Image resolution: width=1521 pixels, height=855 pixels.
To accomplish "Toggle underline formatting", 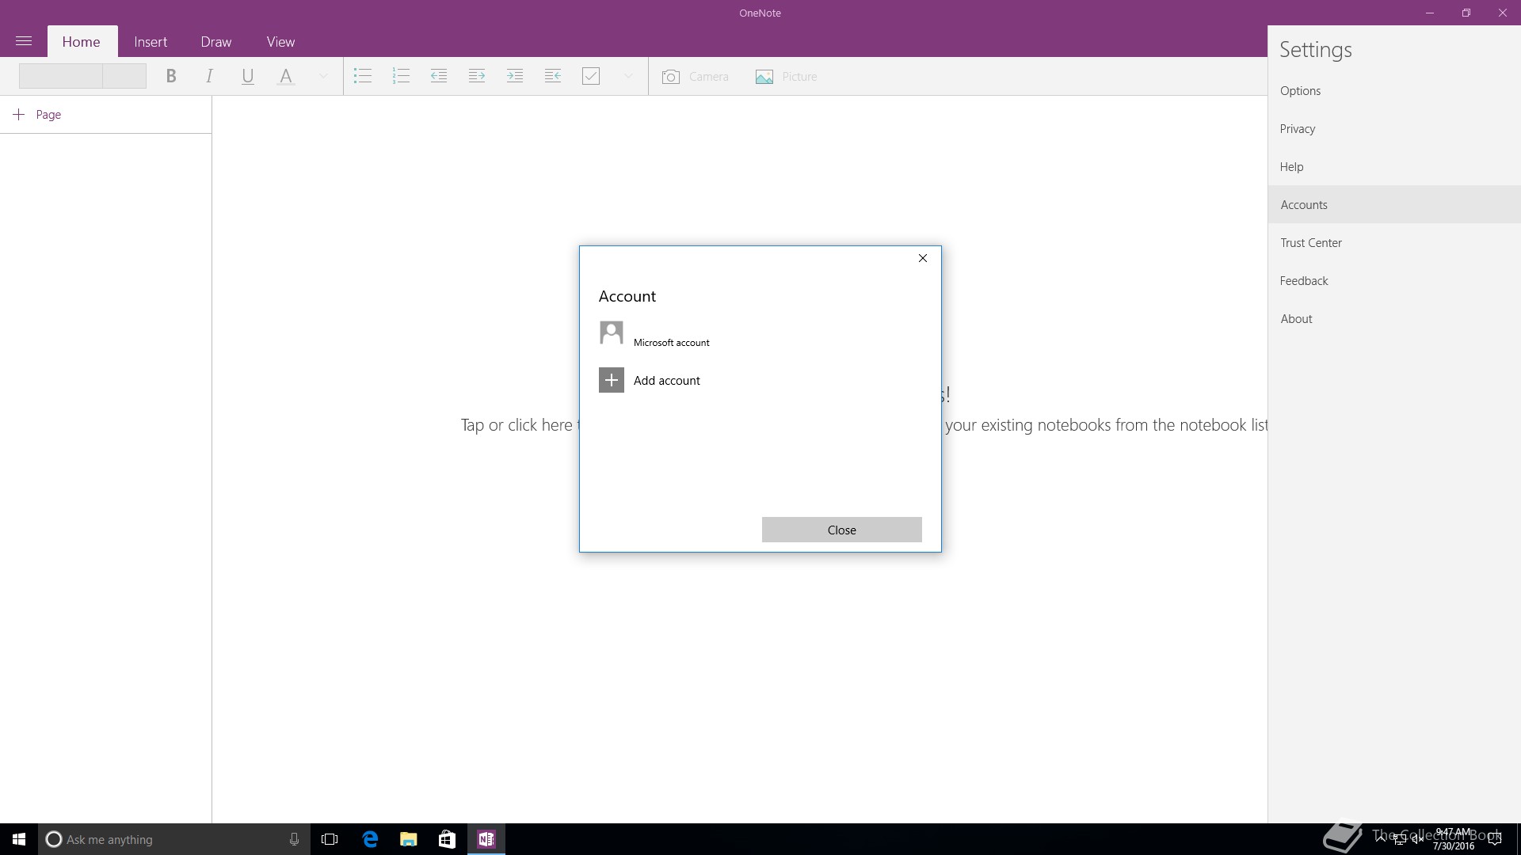I will [x=248, y=76].
